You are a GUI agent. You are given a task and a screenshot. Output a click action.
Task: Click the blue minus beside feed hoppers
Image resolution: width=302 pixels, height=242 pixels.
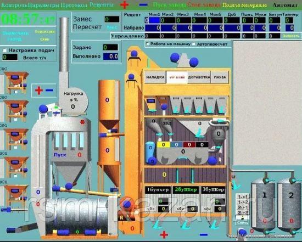coord(49,90)
